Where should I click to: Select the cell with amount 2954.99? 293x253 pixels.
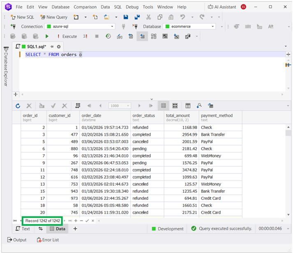[182, 134]
